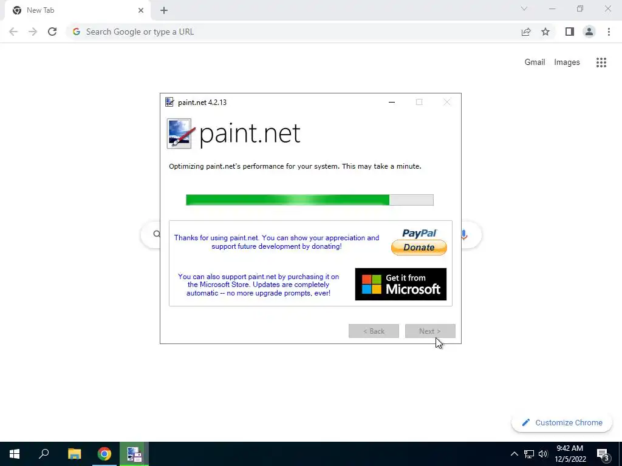
Task: Open Windows taskbar search
Action: click(x=44, y=454)
